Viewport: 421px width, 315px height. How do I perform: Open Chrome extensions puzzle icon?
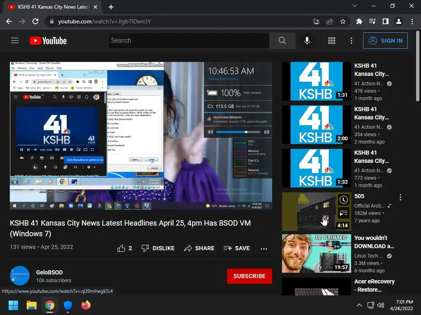tap(359, 21)
